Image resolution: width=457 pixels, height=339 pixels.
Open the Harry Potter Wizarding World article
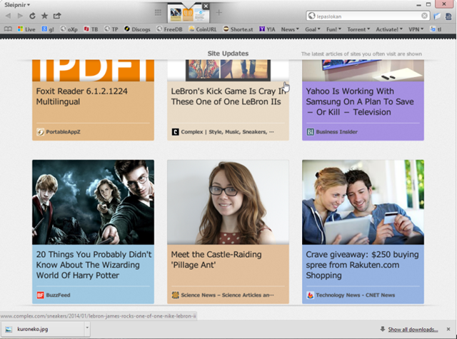point(94,265)
